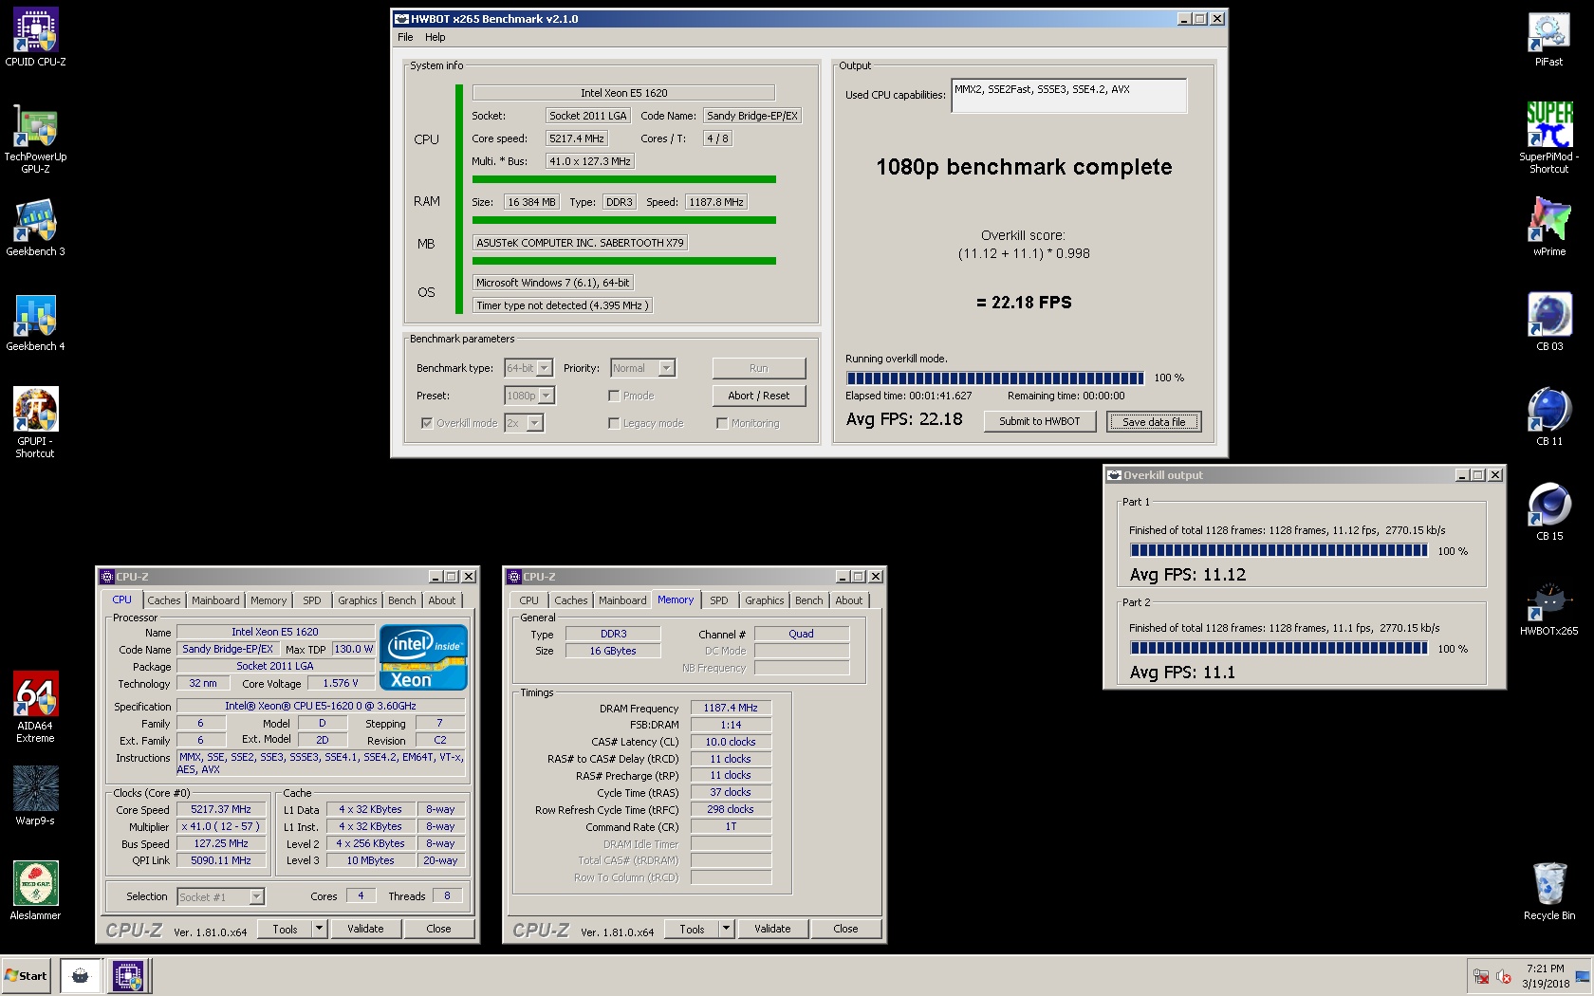Click Validate in left CPU-Z window

coord(365,929)
